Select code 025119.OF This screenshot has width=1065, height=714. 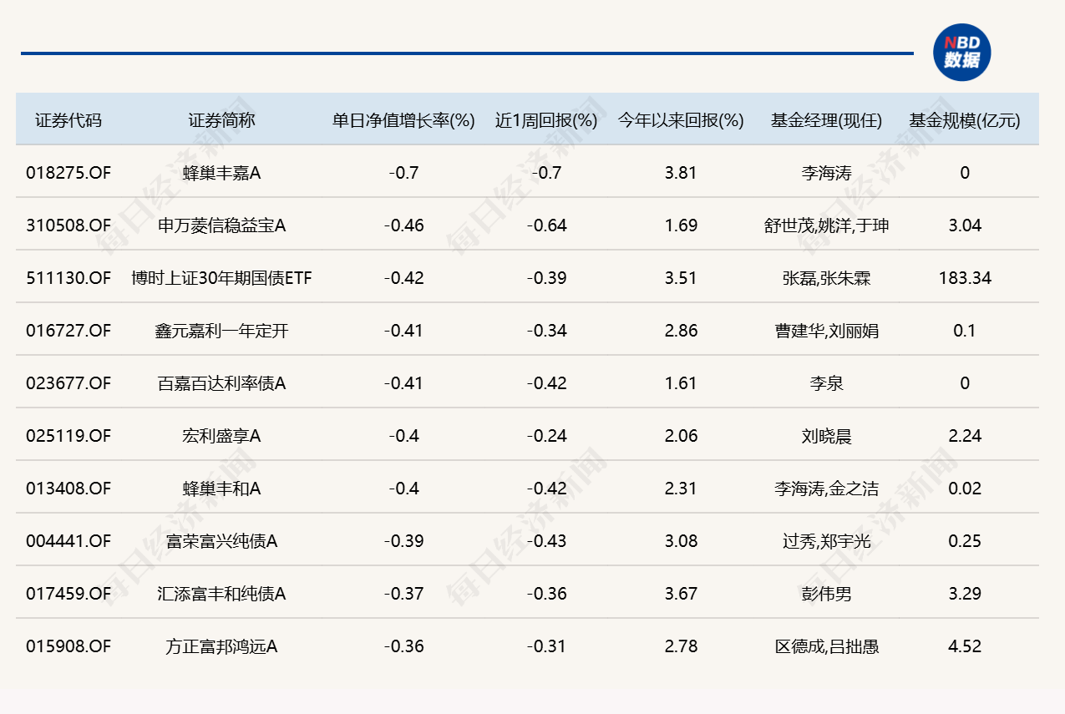(x=68, y=437)
